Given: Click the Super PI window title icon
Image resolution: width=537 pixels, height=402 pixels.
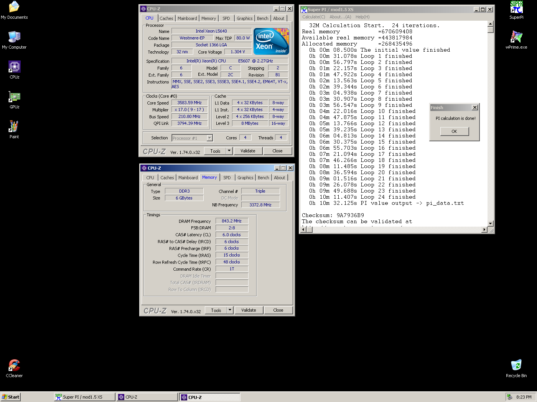Looking at the screenshot, I should point(304,9).
